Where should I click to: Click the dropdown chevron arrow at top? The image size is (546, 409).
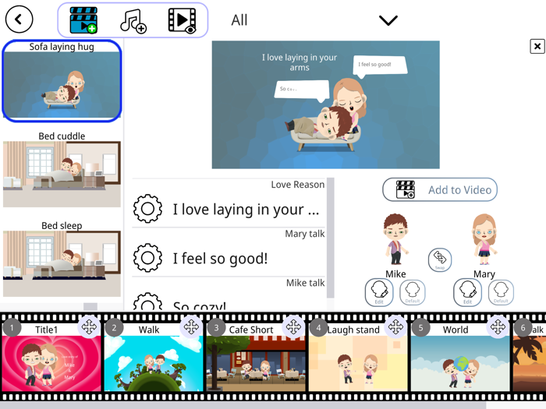point(388,20)
